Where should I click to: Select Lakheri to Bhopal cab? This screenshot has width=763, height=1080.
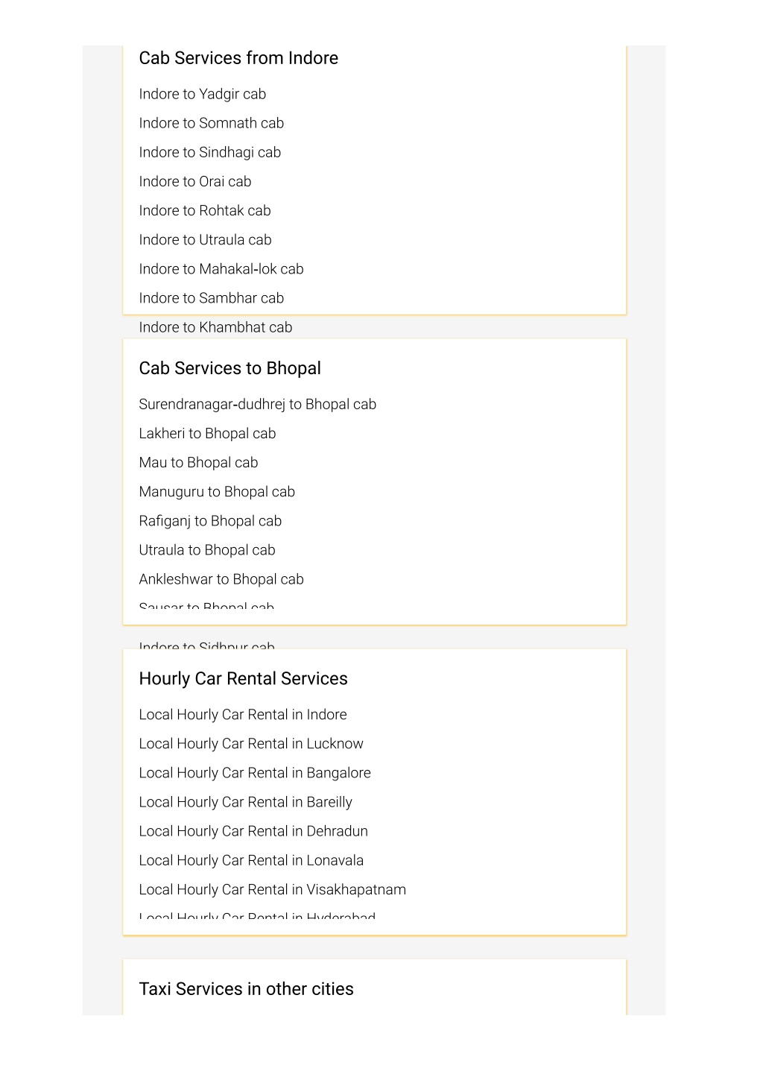(x=208, y=433)
